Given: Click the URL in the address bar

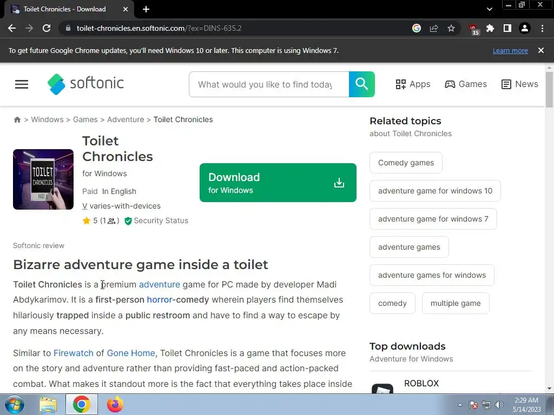Looking at the screenshot, I should pos(159,28).
